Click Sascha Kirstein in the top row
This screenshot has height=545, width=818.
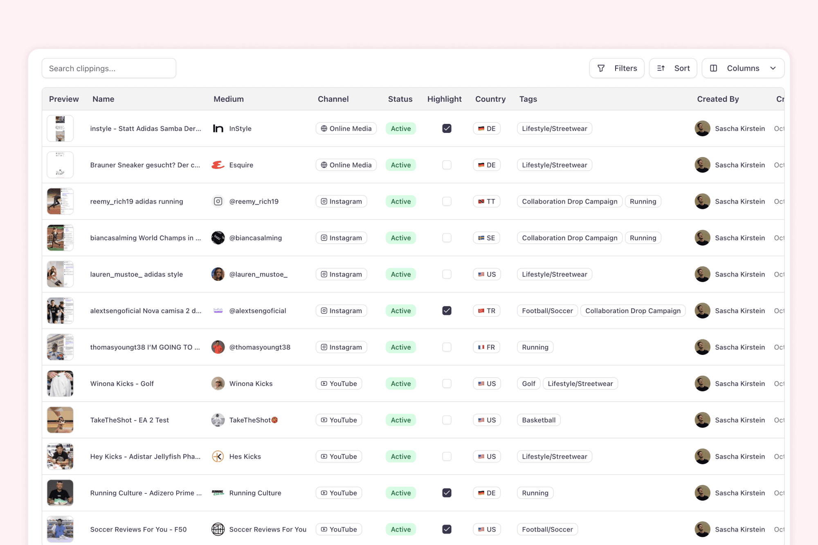[740, 128]
